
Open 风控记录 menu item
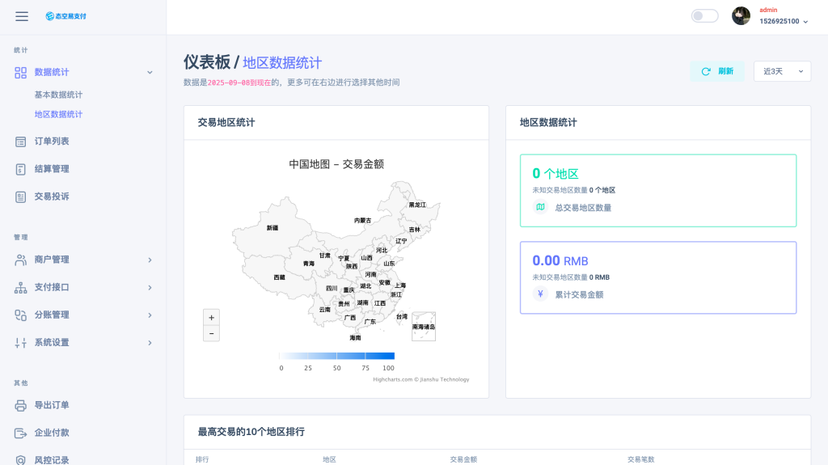pos(52,460)
